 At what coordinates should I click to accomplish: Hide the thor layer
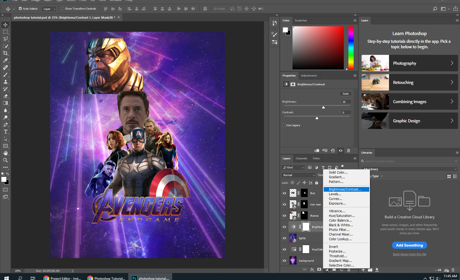tap(284, 193)
